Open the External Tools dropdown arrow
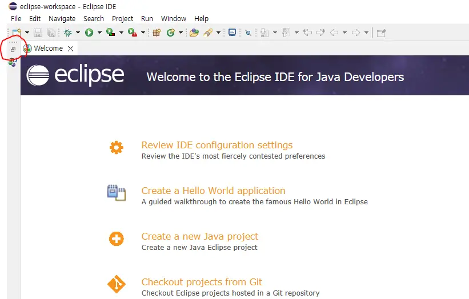 click(143, 33)
